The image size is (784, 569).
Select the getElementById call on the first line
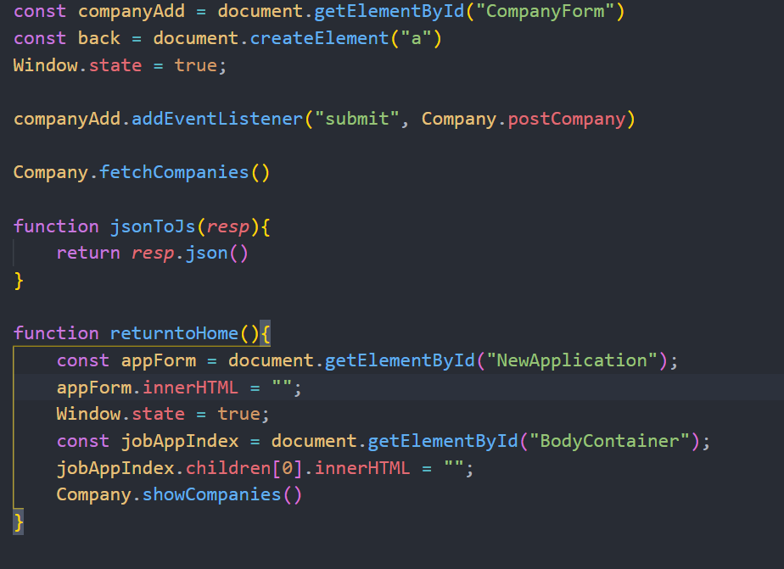click(x=389, y=12)
